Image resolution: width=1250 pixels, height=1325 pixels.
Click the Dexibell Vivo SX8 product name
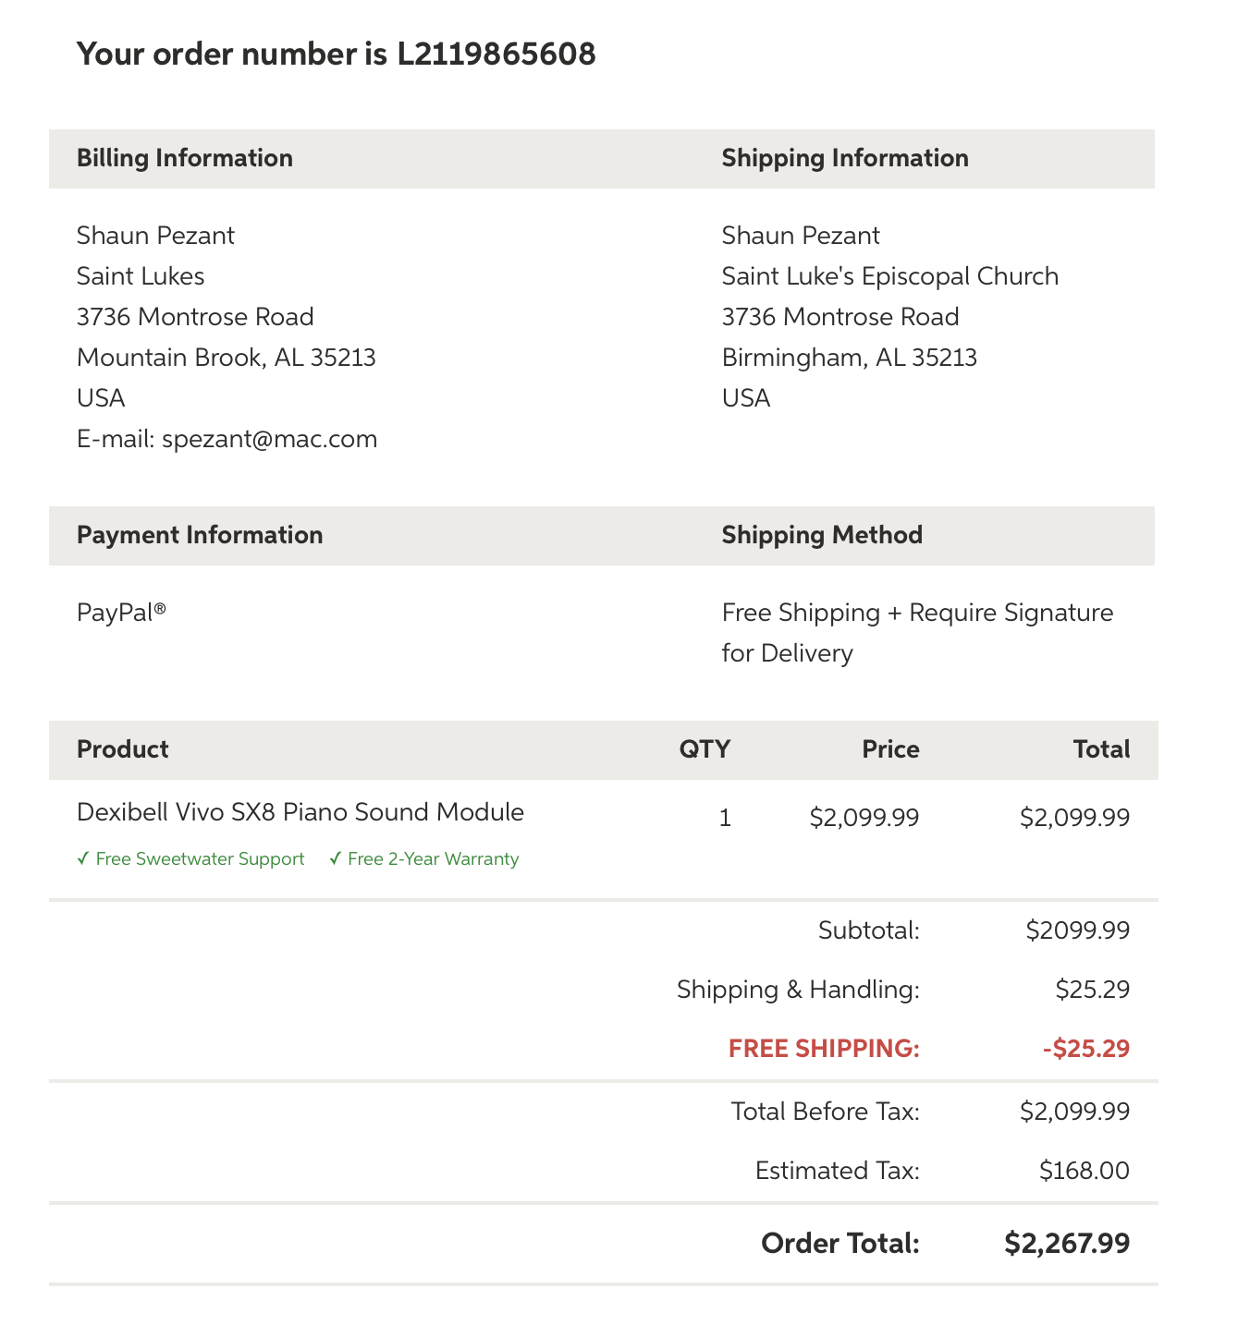pyautogui.click(x=300, y=812)
